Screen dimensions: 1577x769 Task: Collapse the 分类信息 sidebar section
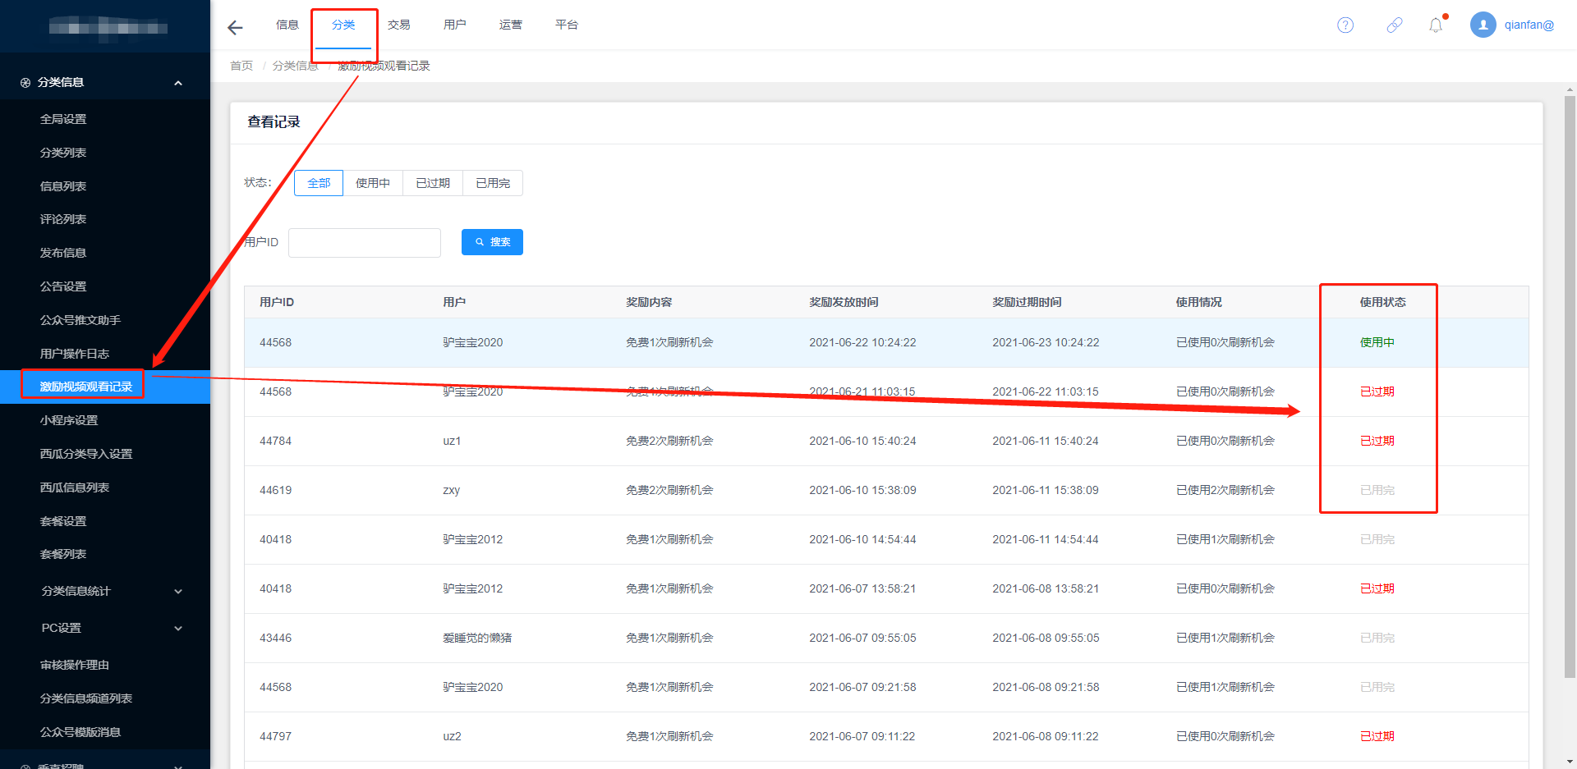178,83
